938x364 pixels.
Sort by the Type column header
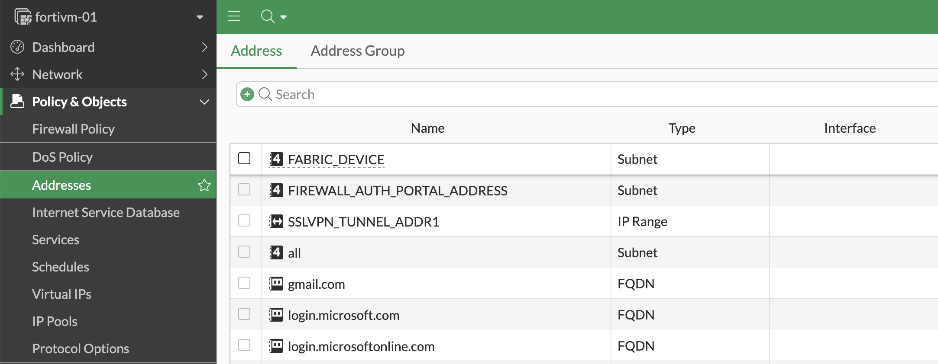click(x=681, y=128)
